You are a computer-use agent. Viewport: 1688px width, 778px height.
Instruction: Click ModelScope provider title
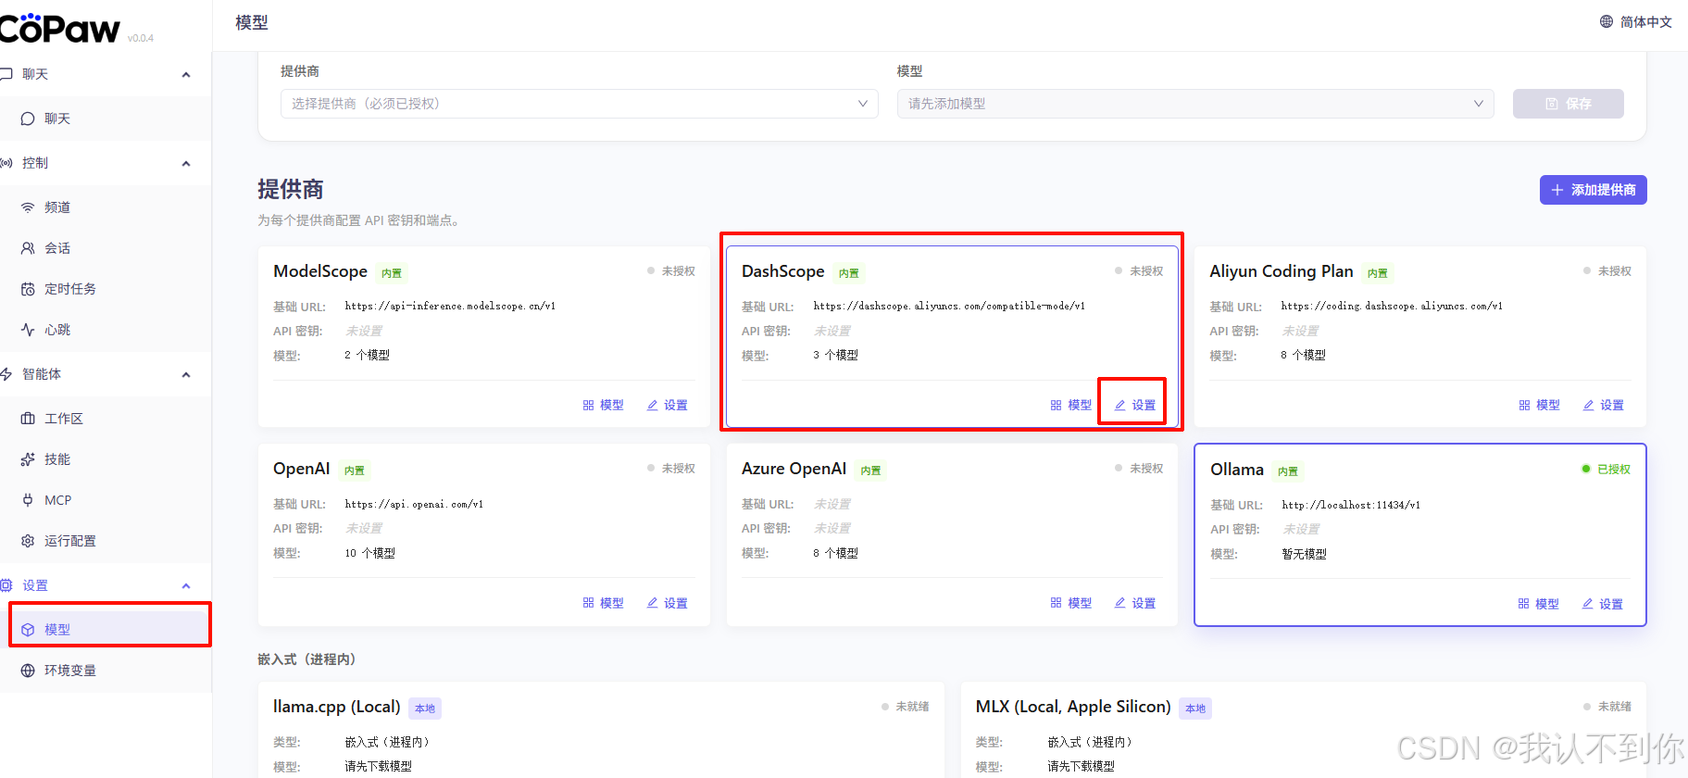[x=320, y=271]
